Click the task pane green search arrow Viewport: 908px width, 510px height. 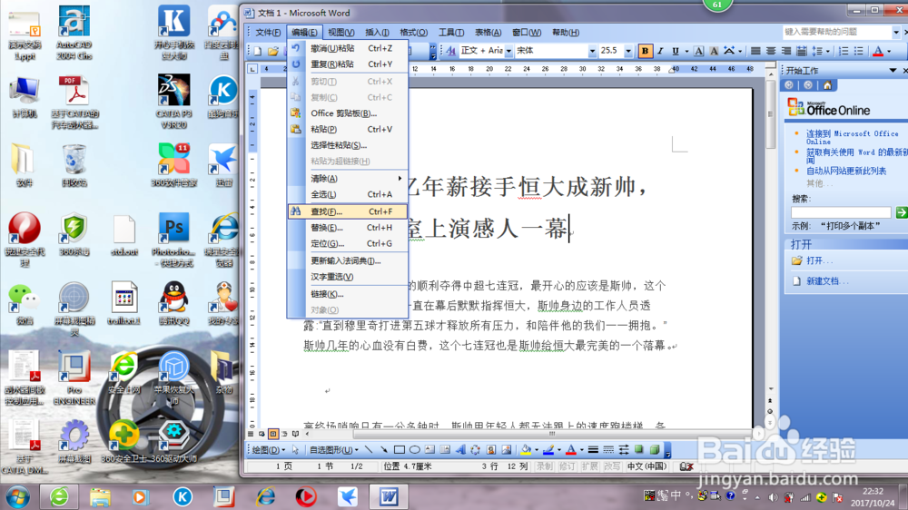tap(901, 212)
